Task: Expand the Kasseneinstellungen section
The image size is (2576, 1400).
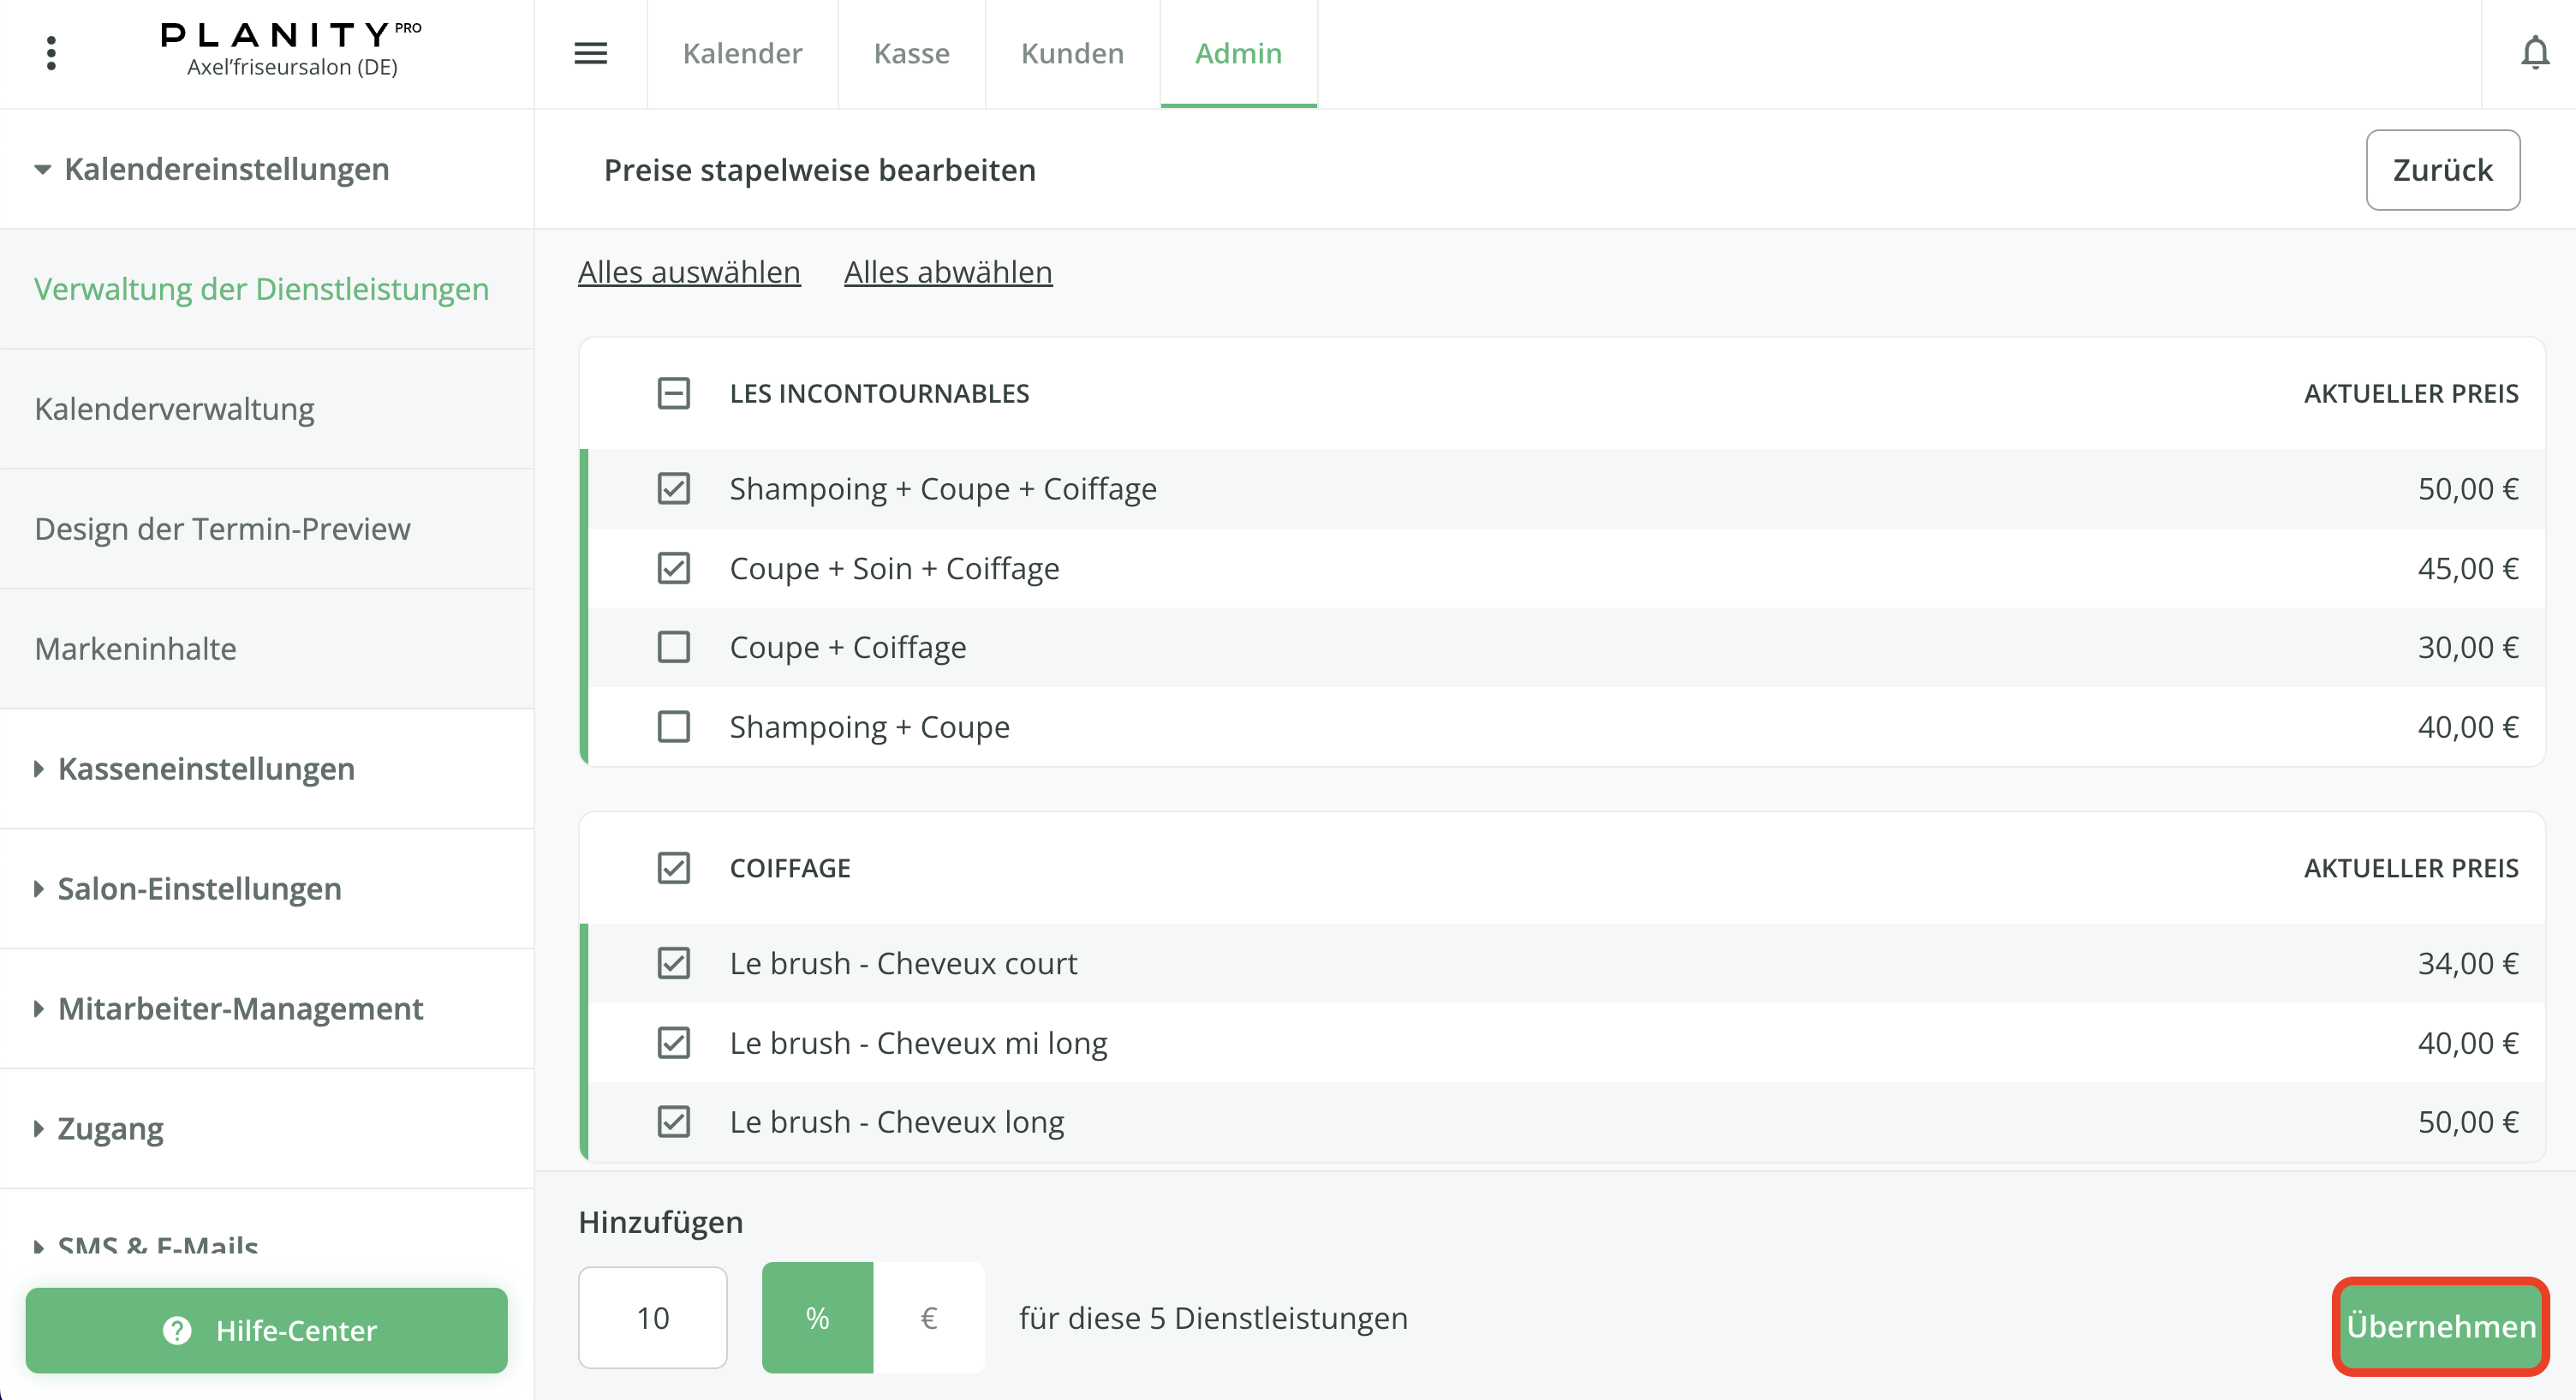Action: coord(205,769)
